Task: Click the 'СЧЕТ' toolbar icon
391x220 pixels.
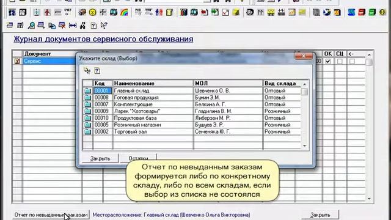Action: (x=68, y=12)
